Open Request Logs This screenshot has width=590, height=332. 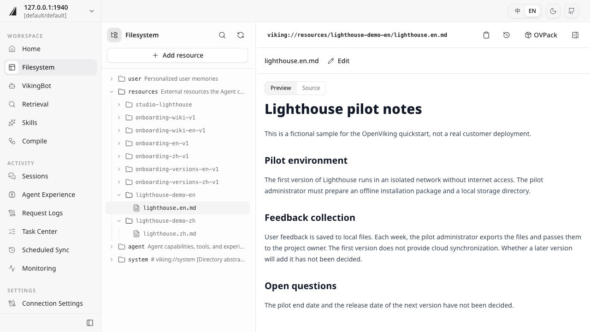click(51, 213)
